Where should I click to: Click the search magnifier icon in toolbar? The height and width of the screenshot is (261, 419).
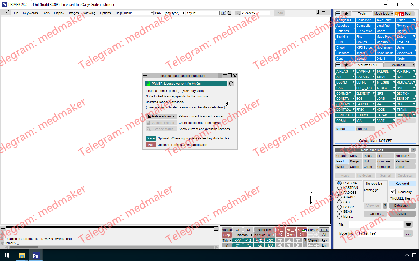point(238,13)
